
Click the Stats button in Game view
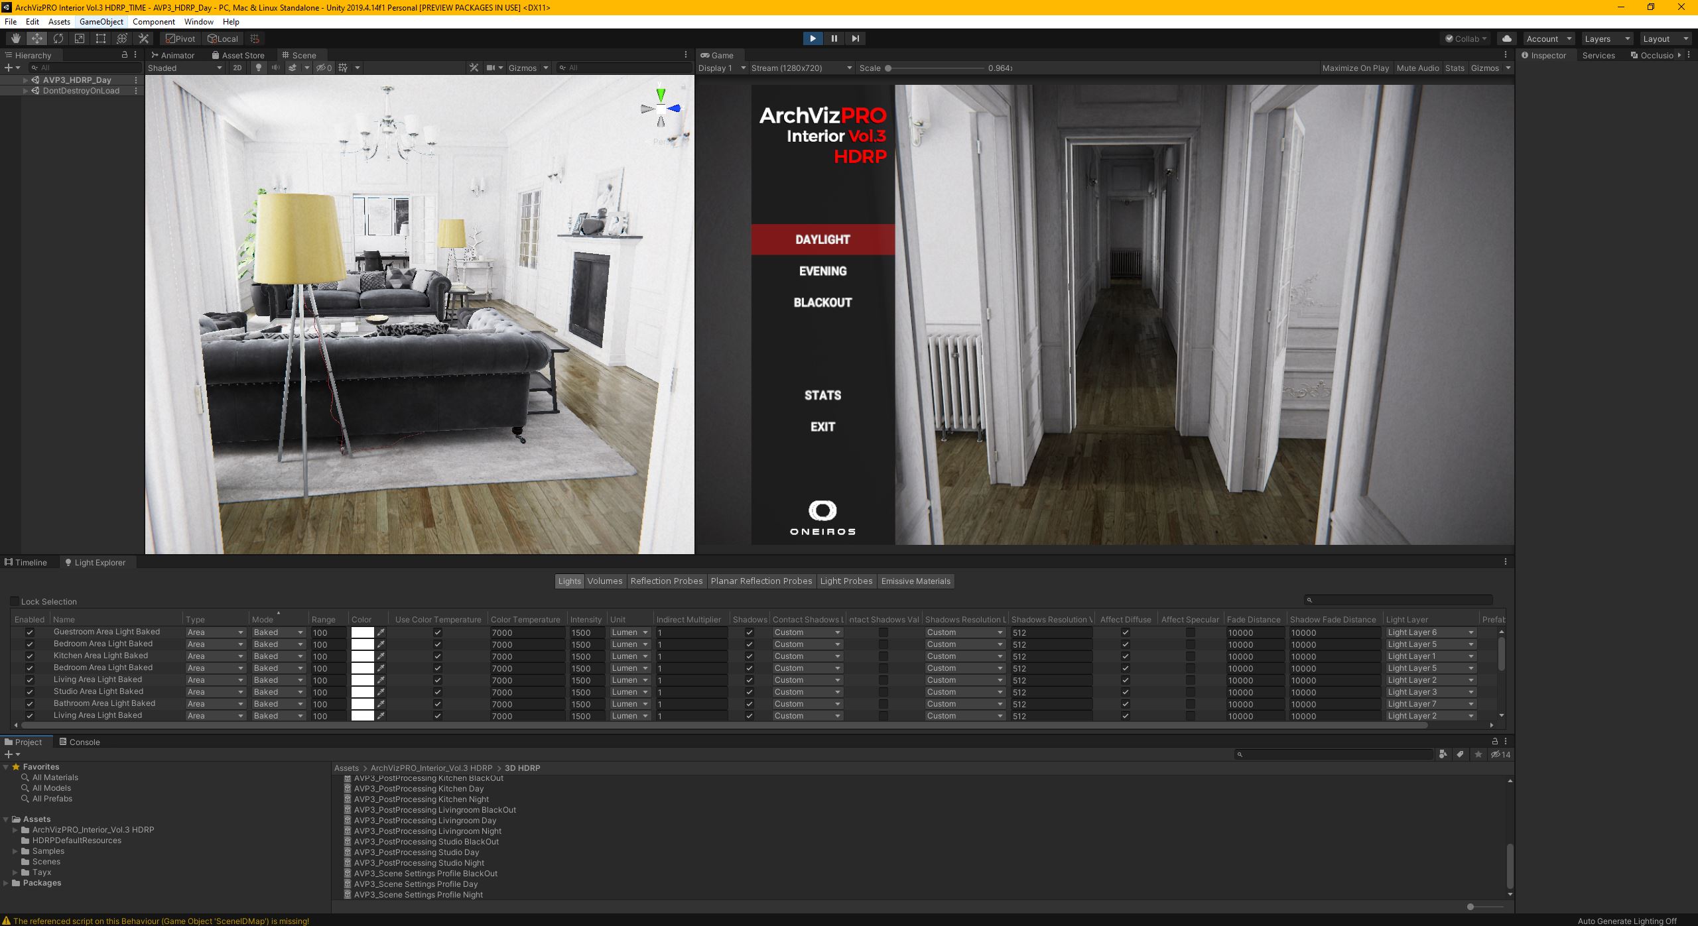pyautogui.click(x=1454, y=68)
